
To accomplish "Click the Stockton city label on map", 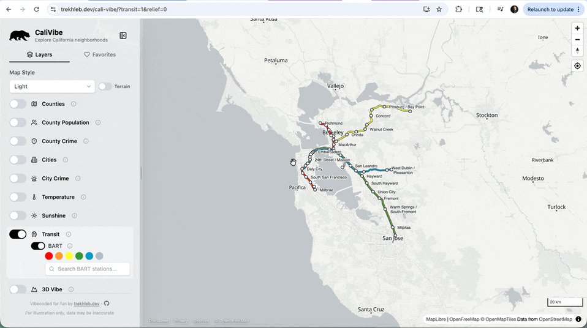I will coord(487,115).
